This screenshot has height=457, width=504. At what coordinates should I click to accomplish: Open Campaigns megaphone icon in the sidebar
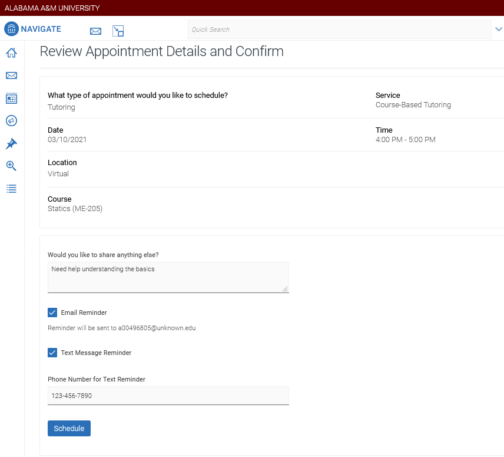coord(11,121)
